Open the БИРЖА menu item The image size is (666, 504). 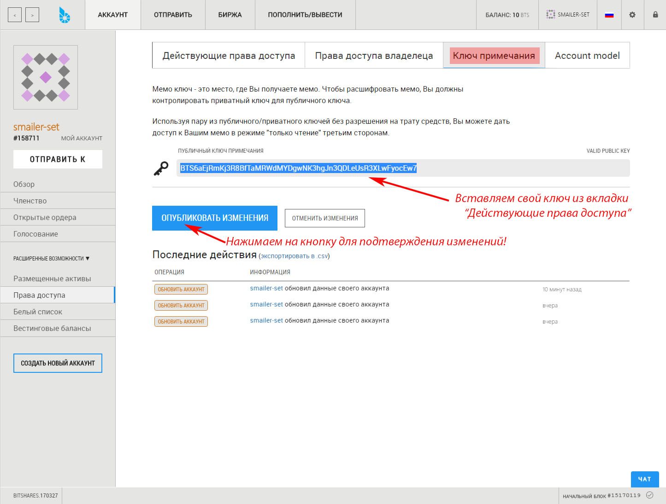pos(230,15)
